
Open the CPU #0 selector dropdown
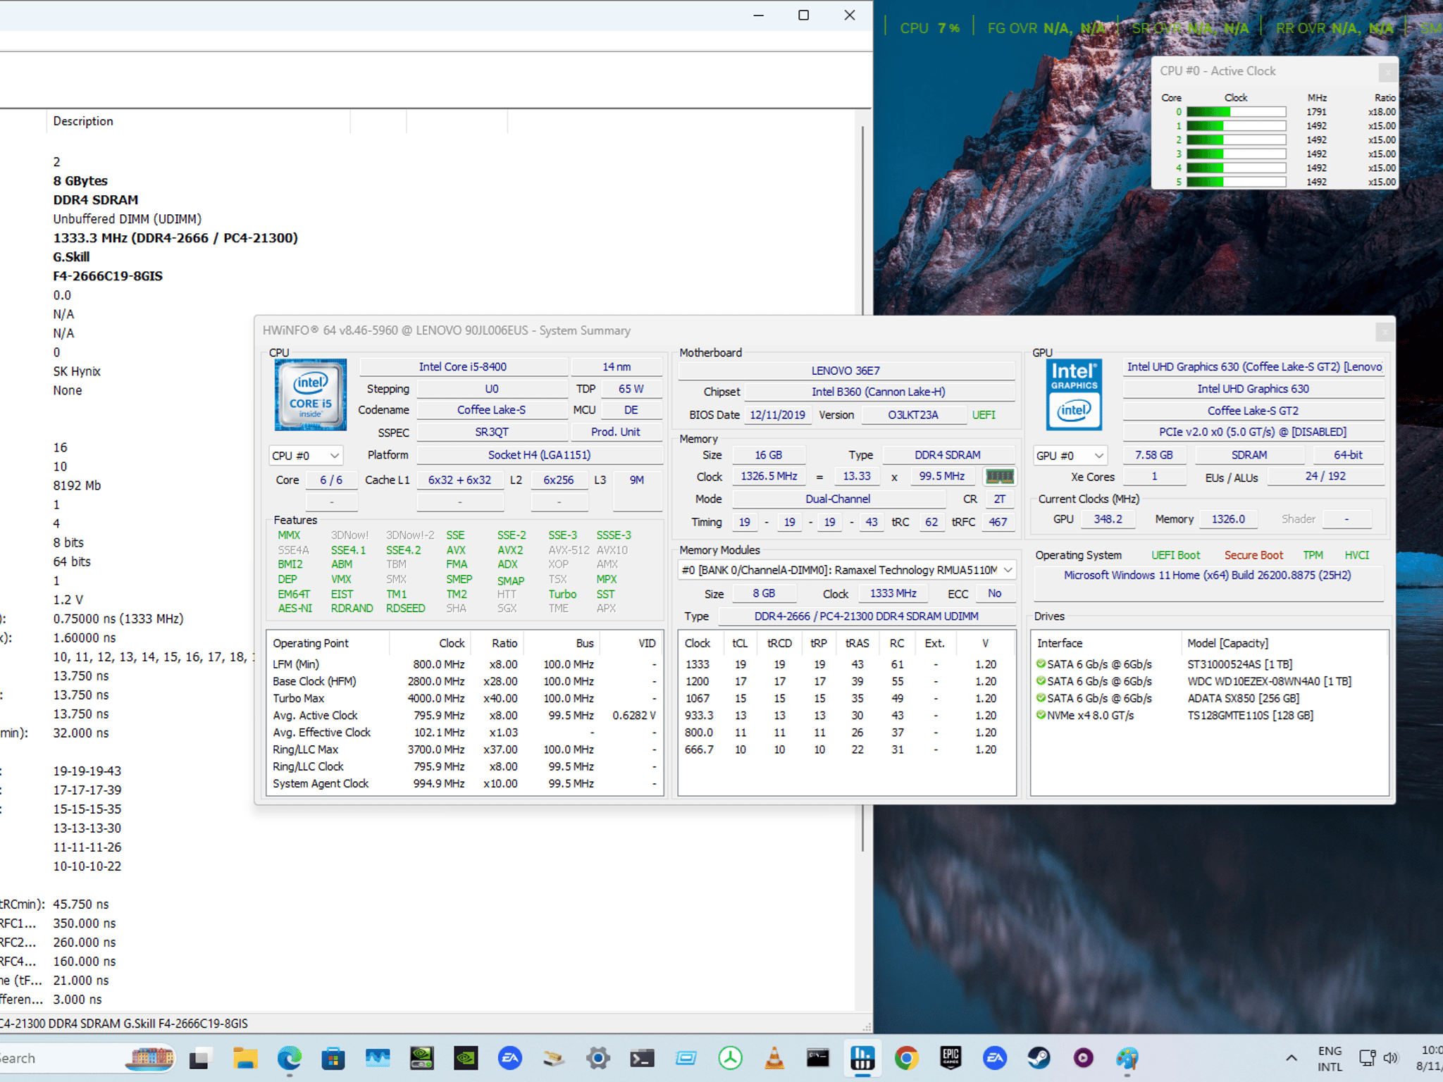click(x=306, y=456)
